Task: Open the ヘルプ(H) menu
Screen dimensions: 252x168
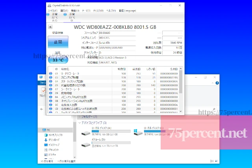Action: (111, 11)
